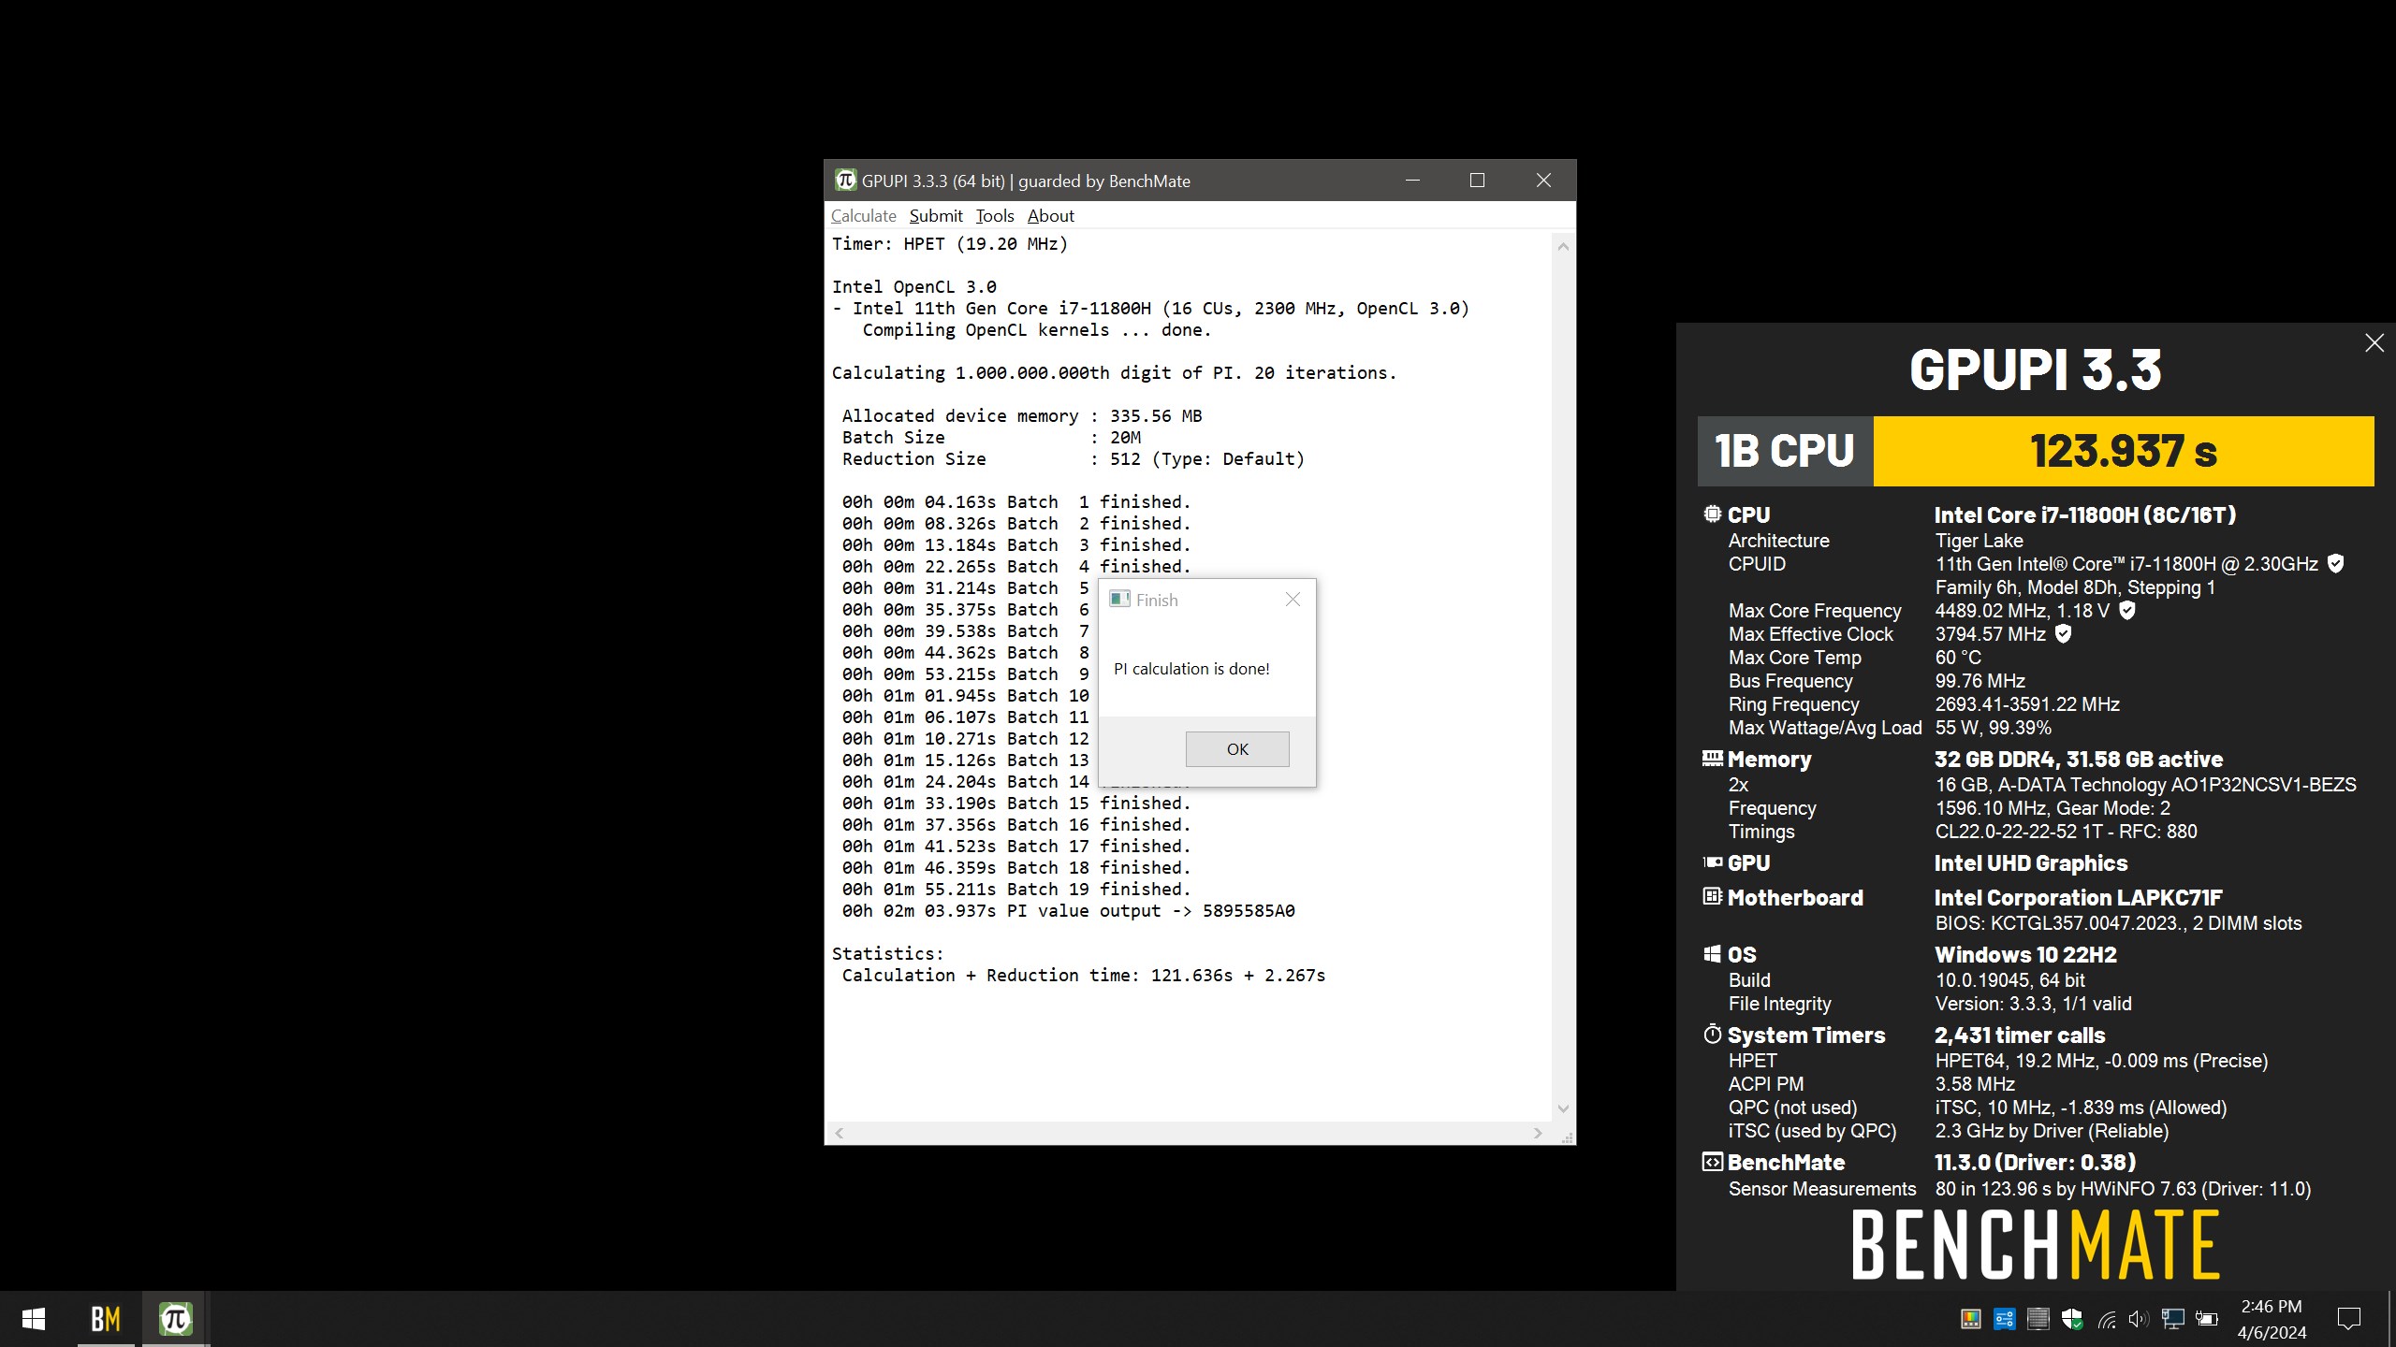
Task: Click the 11.3.0 (Driver: 0.38) version text
Action: (x=2035, y=1163)
